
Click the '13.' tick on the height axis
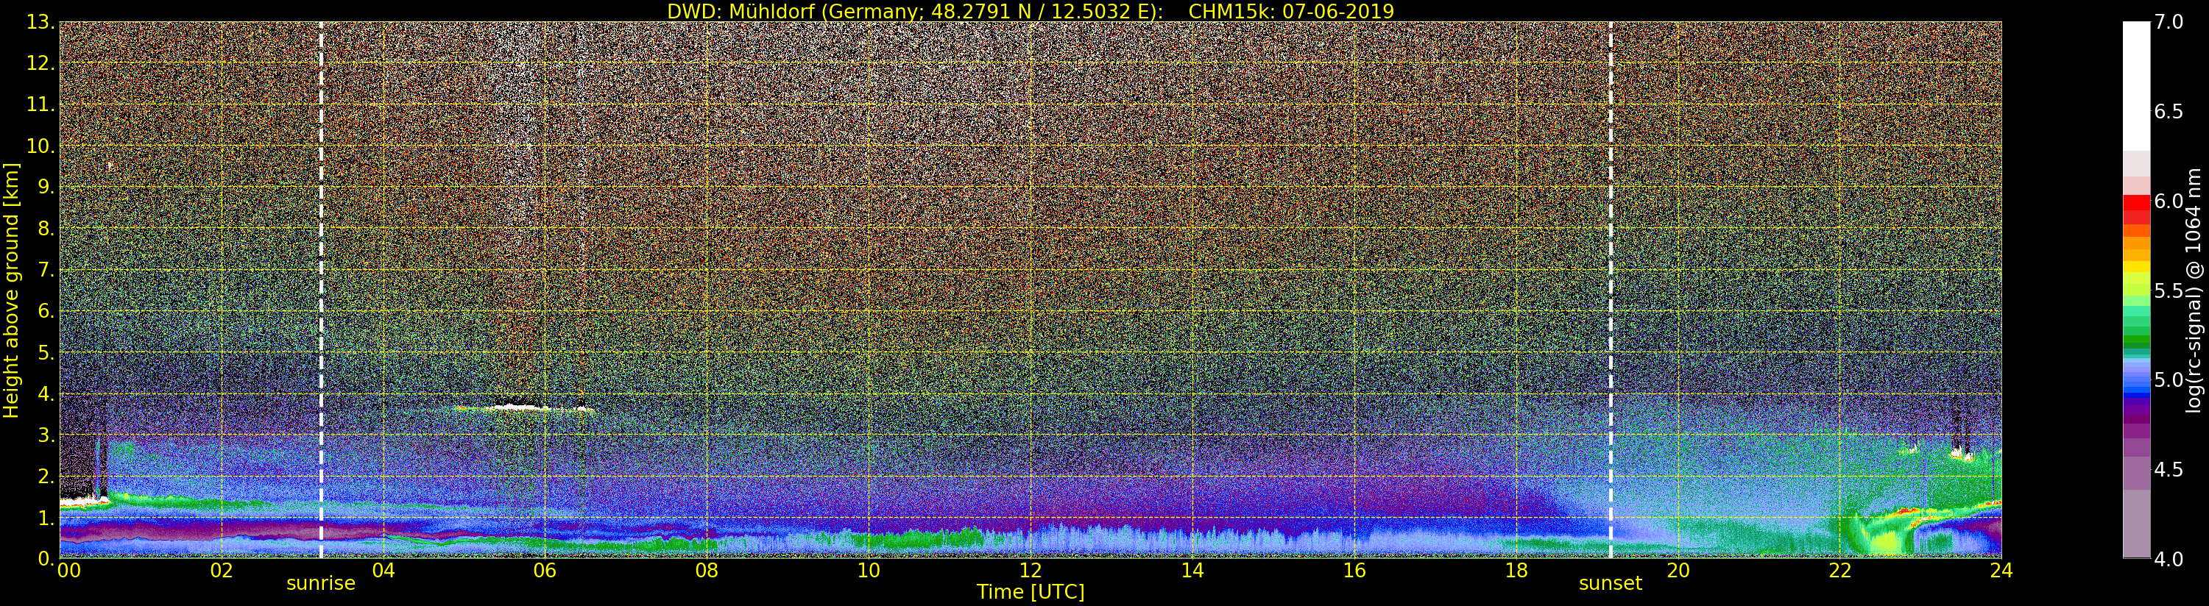coord(40,22)
